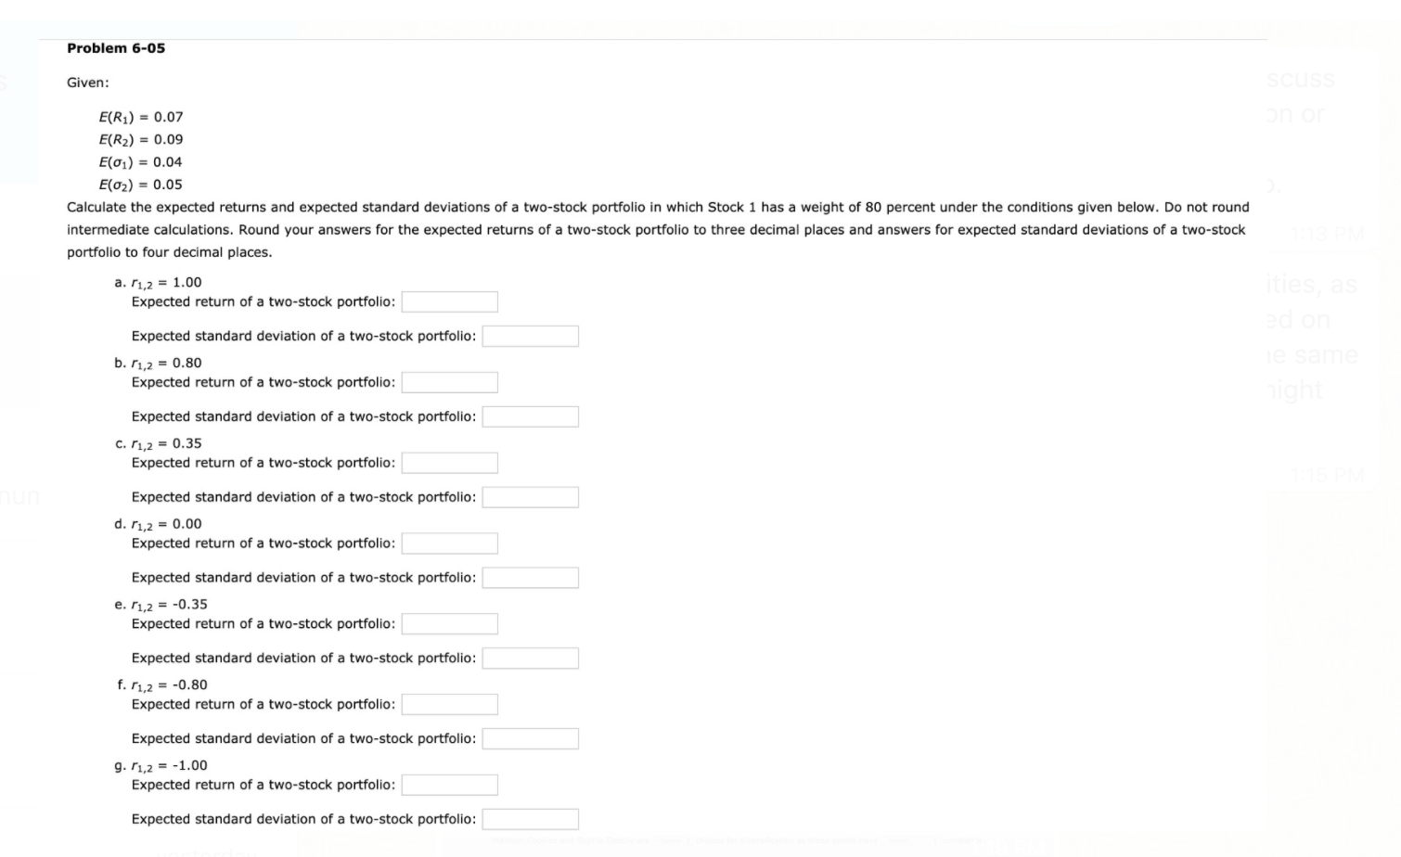
Task: Click the Given: label
Action: (x=88, y=83)
